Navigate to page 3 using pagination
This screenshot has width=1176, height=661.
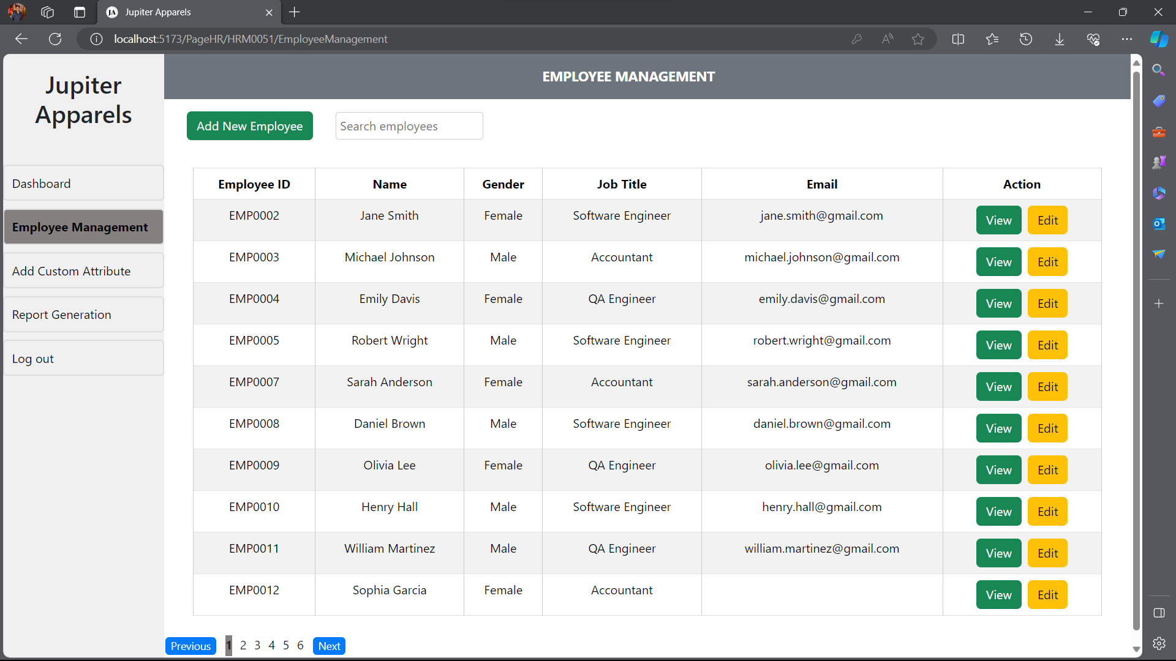(x=258, y=645)
